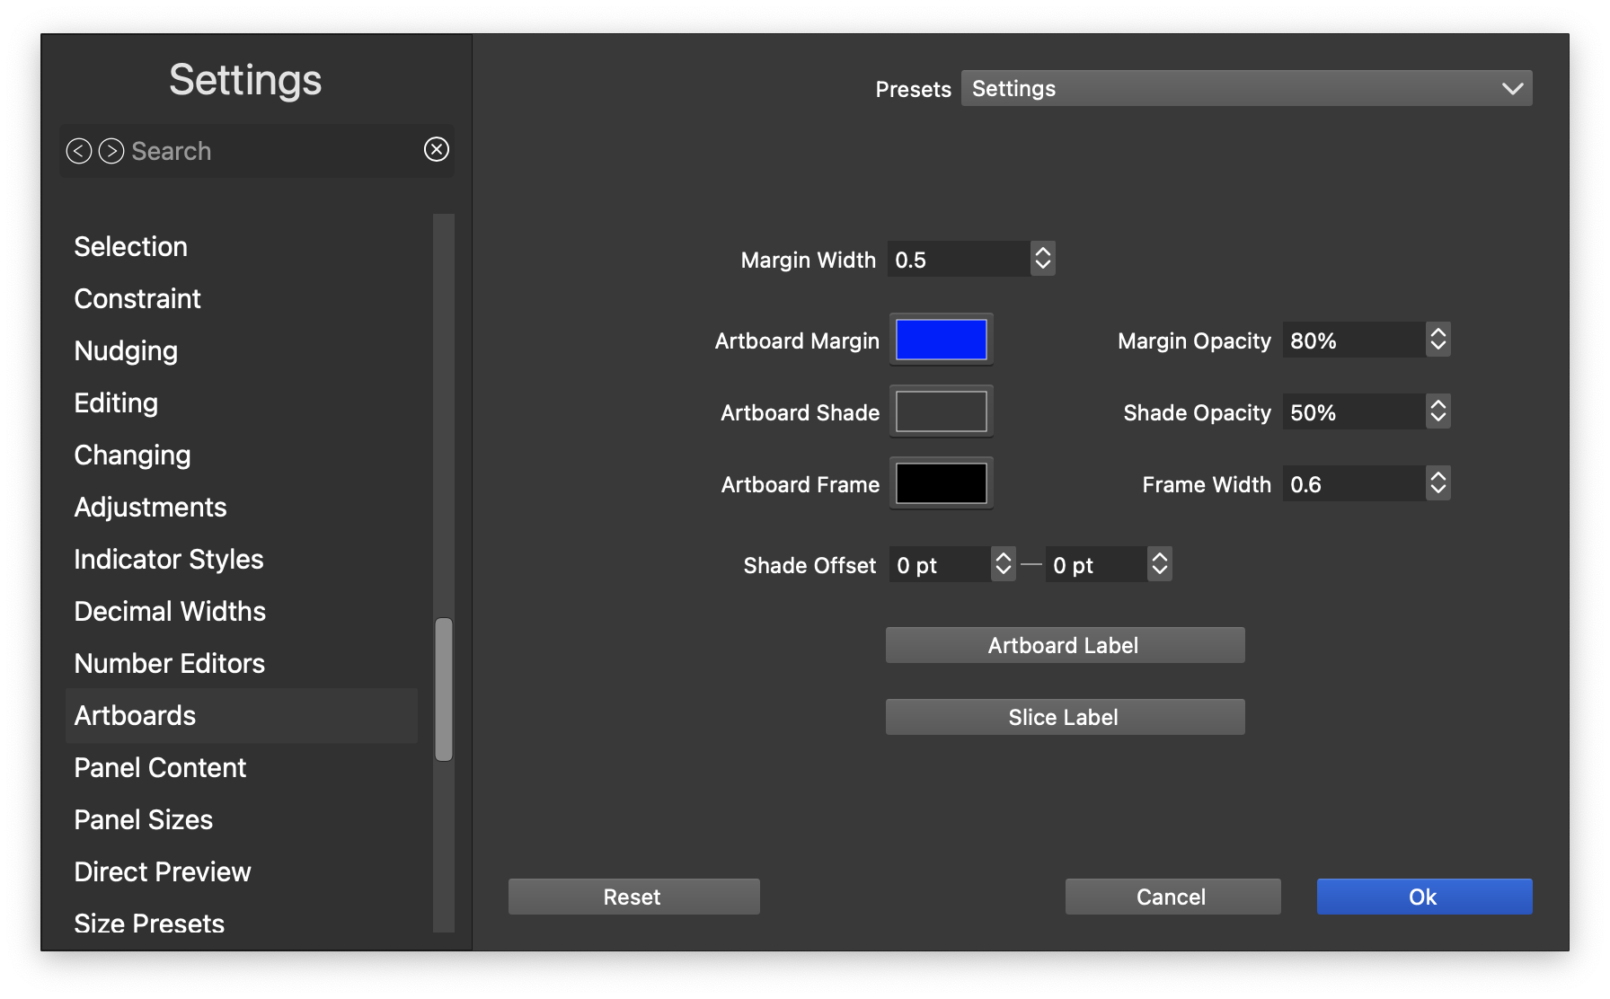Adjust the Margin Opacity stepper
Screen dimensions: 1610x999
[x=1437, y=340]
